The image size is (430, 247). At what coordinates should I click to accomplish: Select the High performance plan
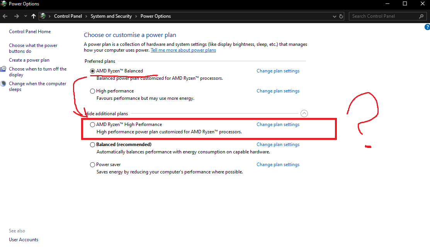coord(92,91)
